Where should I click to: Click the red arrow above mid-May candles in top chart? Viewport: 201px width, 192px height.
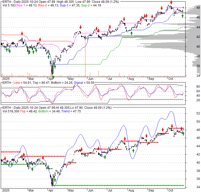click(80, 27)
